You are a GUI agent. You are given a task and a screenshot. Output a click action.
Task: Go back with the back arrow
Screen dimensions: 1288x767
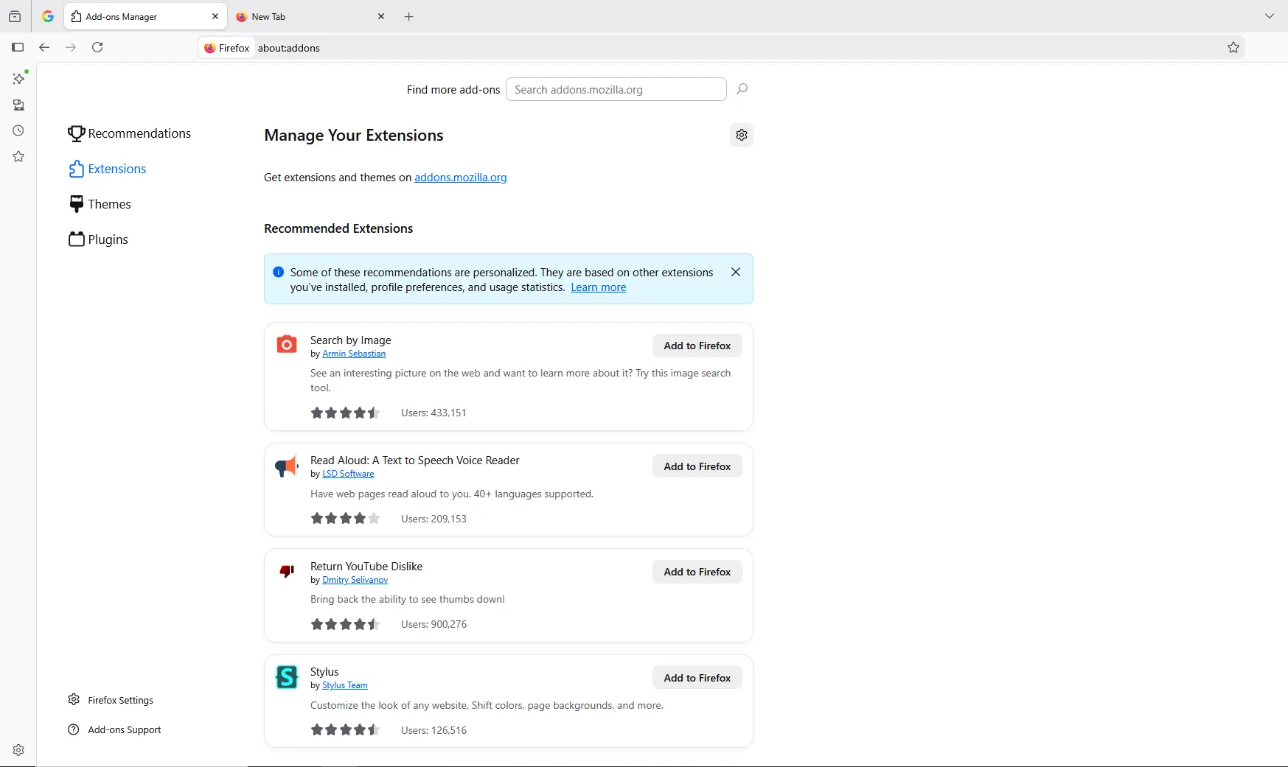pos(44,47)
